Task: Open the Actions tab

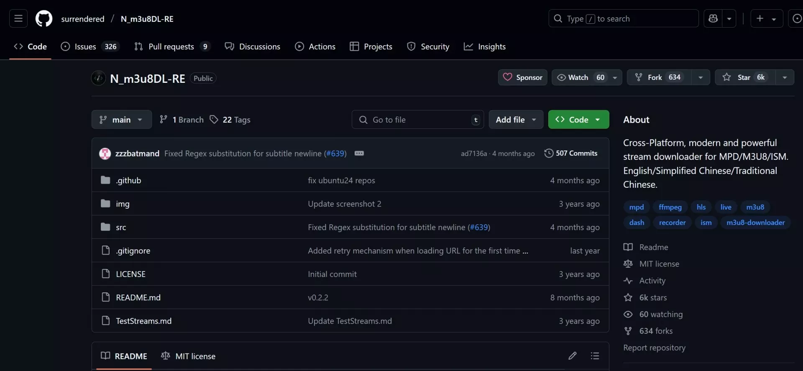Action: point(315,46)
